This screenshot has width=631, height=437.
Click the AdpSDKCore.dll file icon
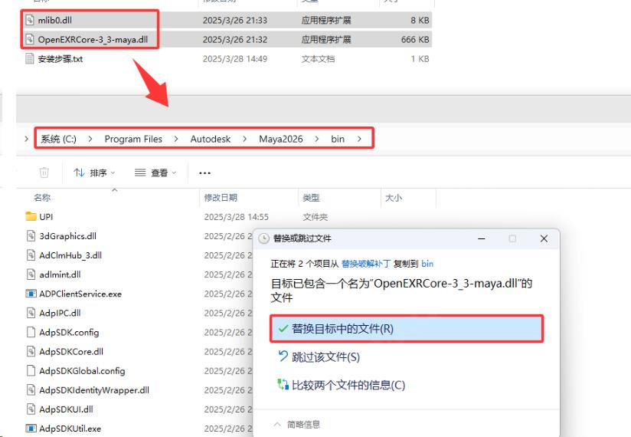coord(31,351)
